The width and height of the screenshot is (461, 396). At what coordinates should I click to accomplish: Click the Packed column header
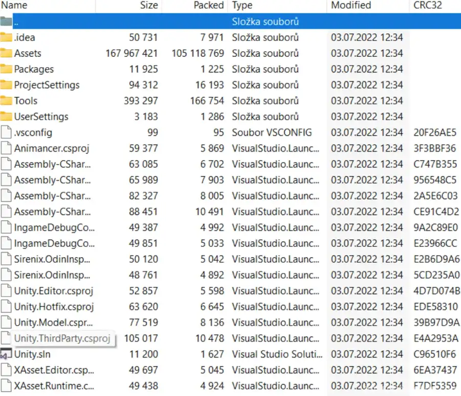click(208, 6)
